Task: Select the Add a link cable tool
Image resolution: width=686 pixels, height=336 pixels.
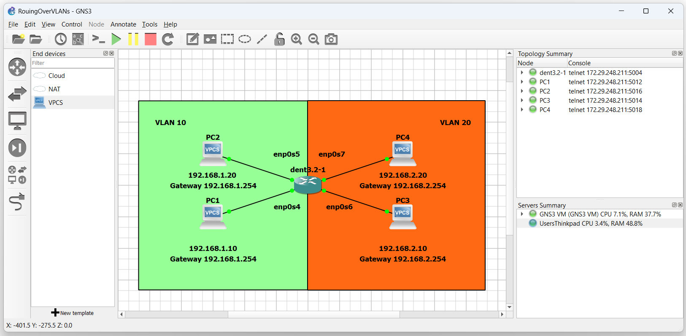Action: click(17, 202)
